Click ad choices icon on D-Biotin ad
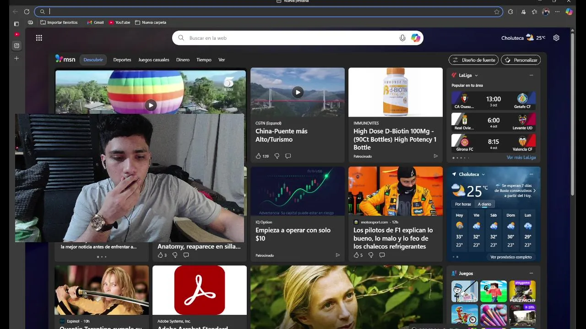 435,156
